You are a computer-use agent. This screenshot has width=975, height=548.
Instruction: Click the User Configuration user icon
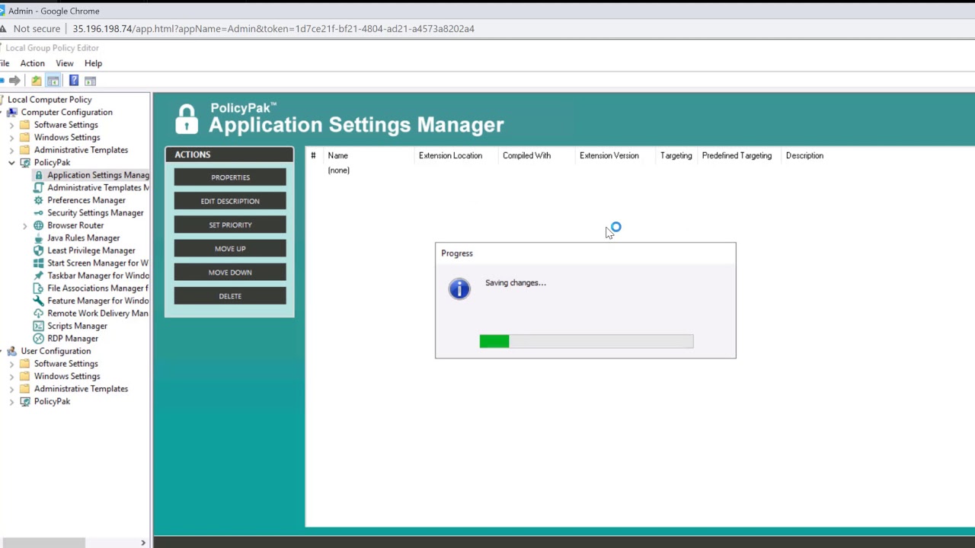12,352
